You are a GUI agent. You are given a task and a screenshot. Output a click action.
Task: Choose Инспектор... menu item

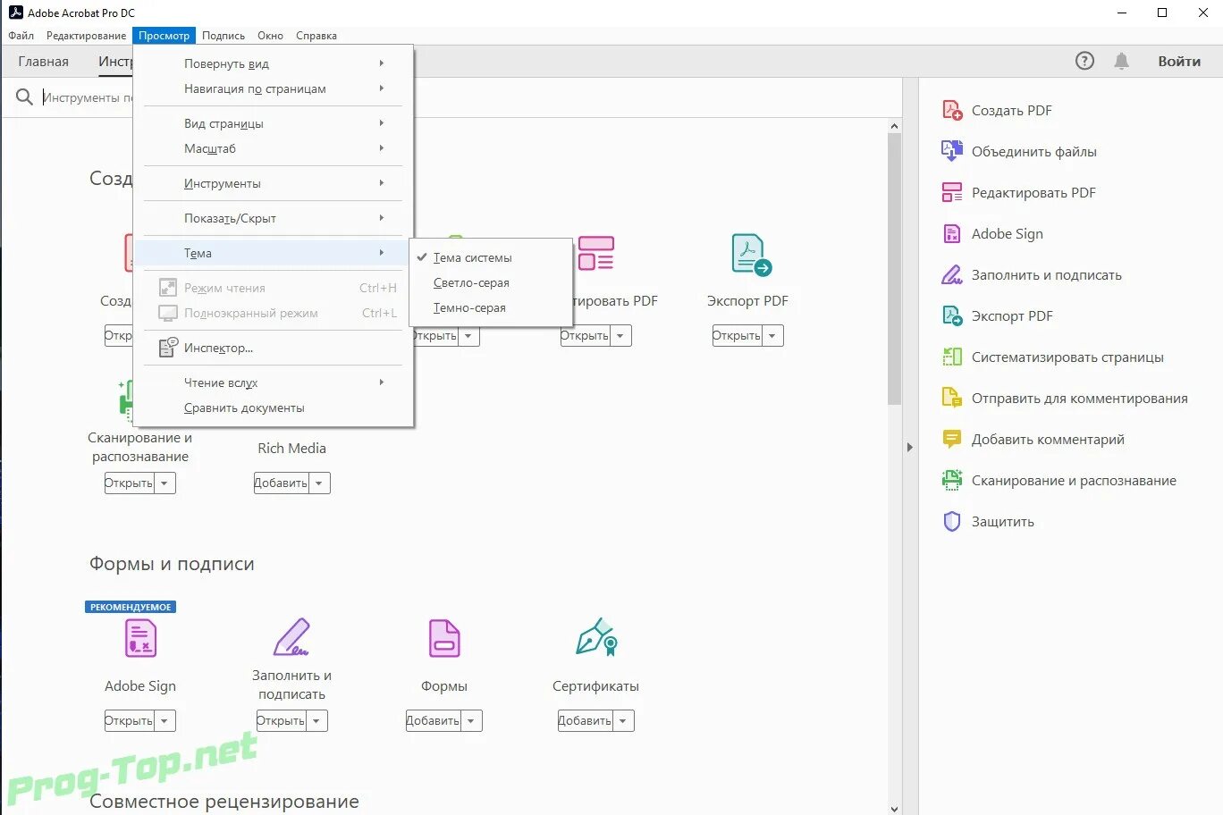click(273, 348)
